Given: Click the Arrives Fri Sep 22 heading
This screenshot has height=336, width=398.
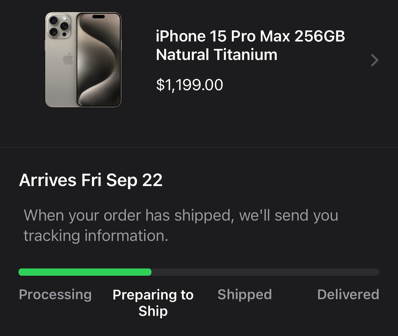Looking at the screenshot, I should [x=91, y=180].
